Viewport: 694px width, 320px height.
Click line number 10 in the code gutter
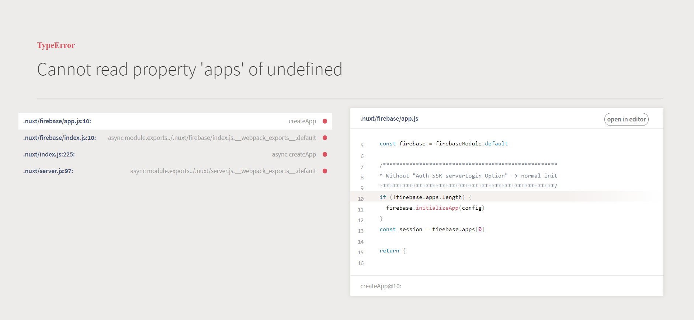pos(361,199)
